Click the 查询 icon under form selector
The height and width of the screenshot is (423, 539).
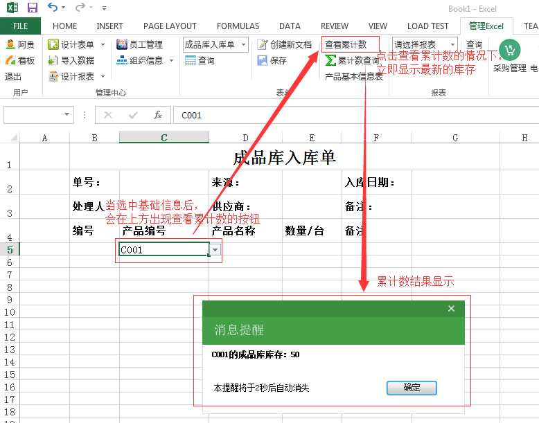point(190,60)
